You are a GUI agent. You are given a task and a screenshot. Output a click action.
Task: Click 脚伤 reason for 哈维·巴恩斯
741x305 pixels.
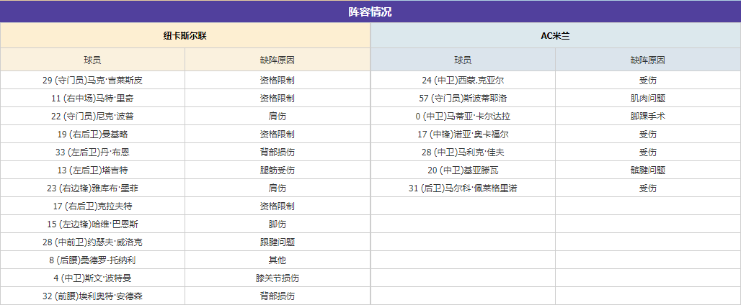278,224
